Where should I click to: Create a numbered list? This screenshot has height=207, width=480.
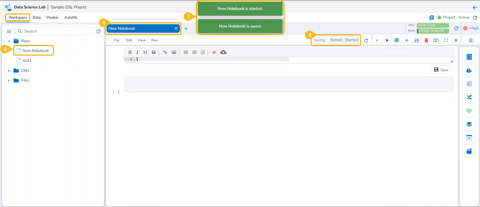click(194, 52)
